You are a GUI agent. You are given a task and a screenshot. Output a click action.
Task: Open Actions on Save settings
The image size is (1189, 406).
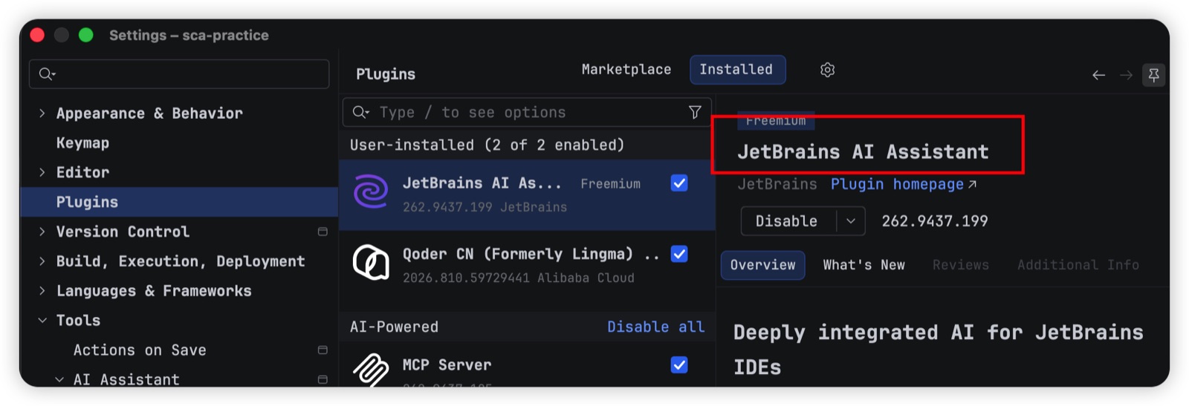140,350
